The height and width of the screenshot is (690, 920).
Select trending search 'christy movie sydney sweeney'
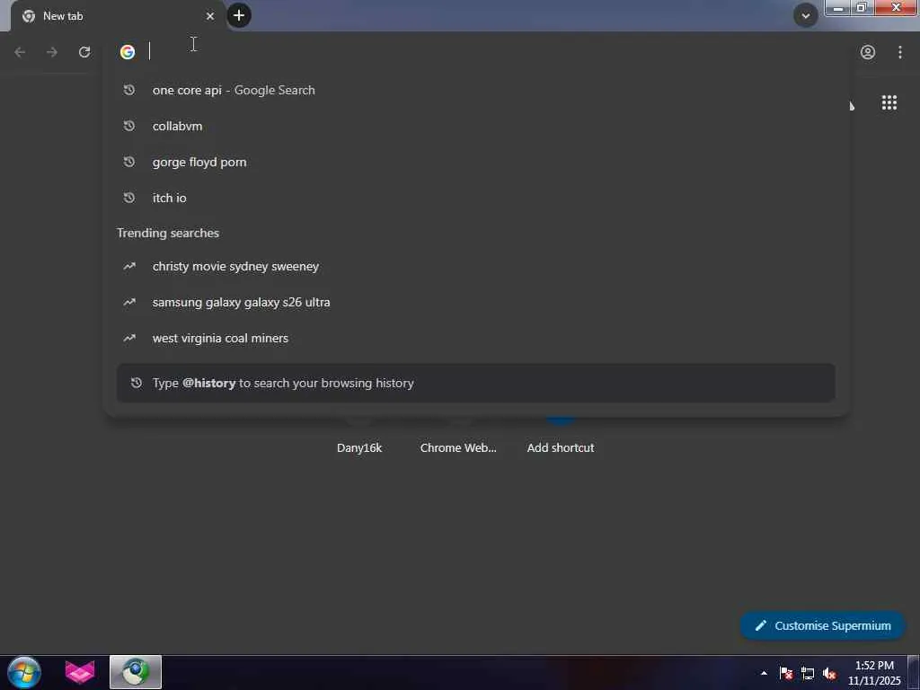[476, 266]
